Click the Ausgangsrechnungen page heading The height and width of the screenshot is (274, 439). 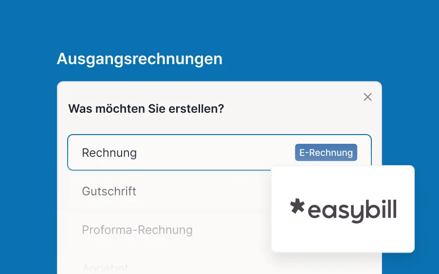140,59
